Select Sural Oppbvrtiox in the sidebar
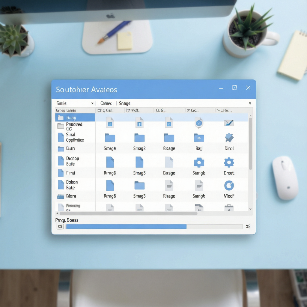 [x=75, y=137]
